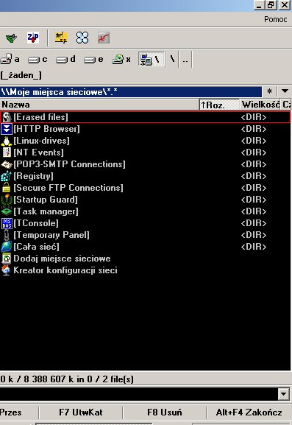This screenshot has height=425, width=292.
Task: Click the current path bar Moje miejsca sieciowe
Action: [x=131, y=91]
